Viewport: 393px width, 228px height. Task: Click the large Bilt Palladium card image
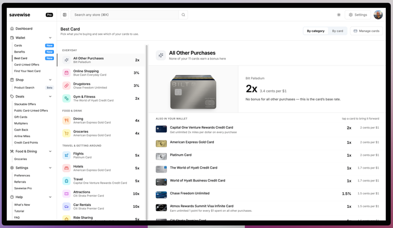tap(193, 92)
